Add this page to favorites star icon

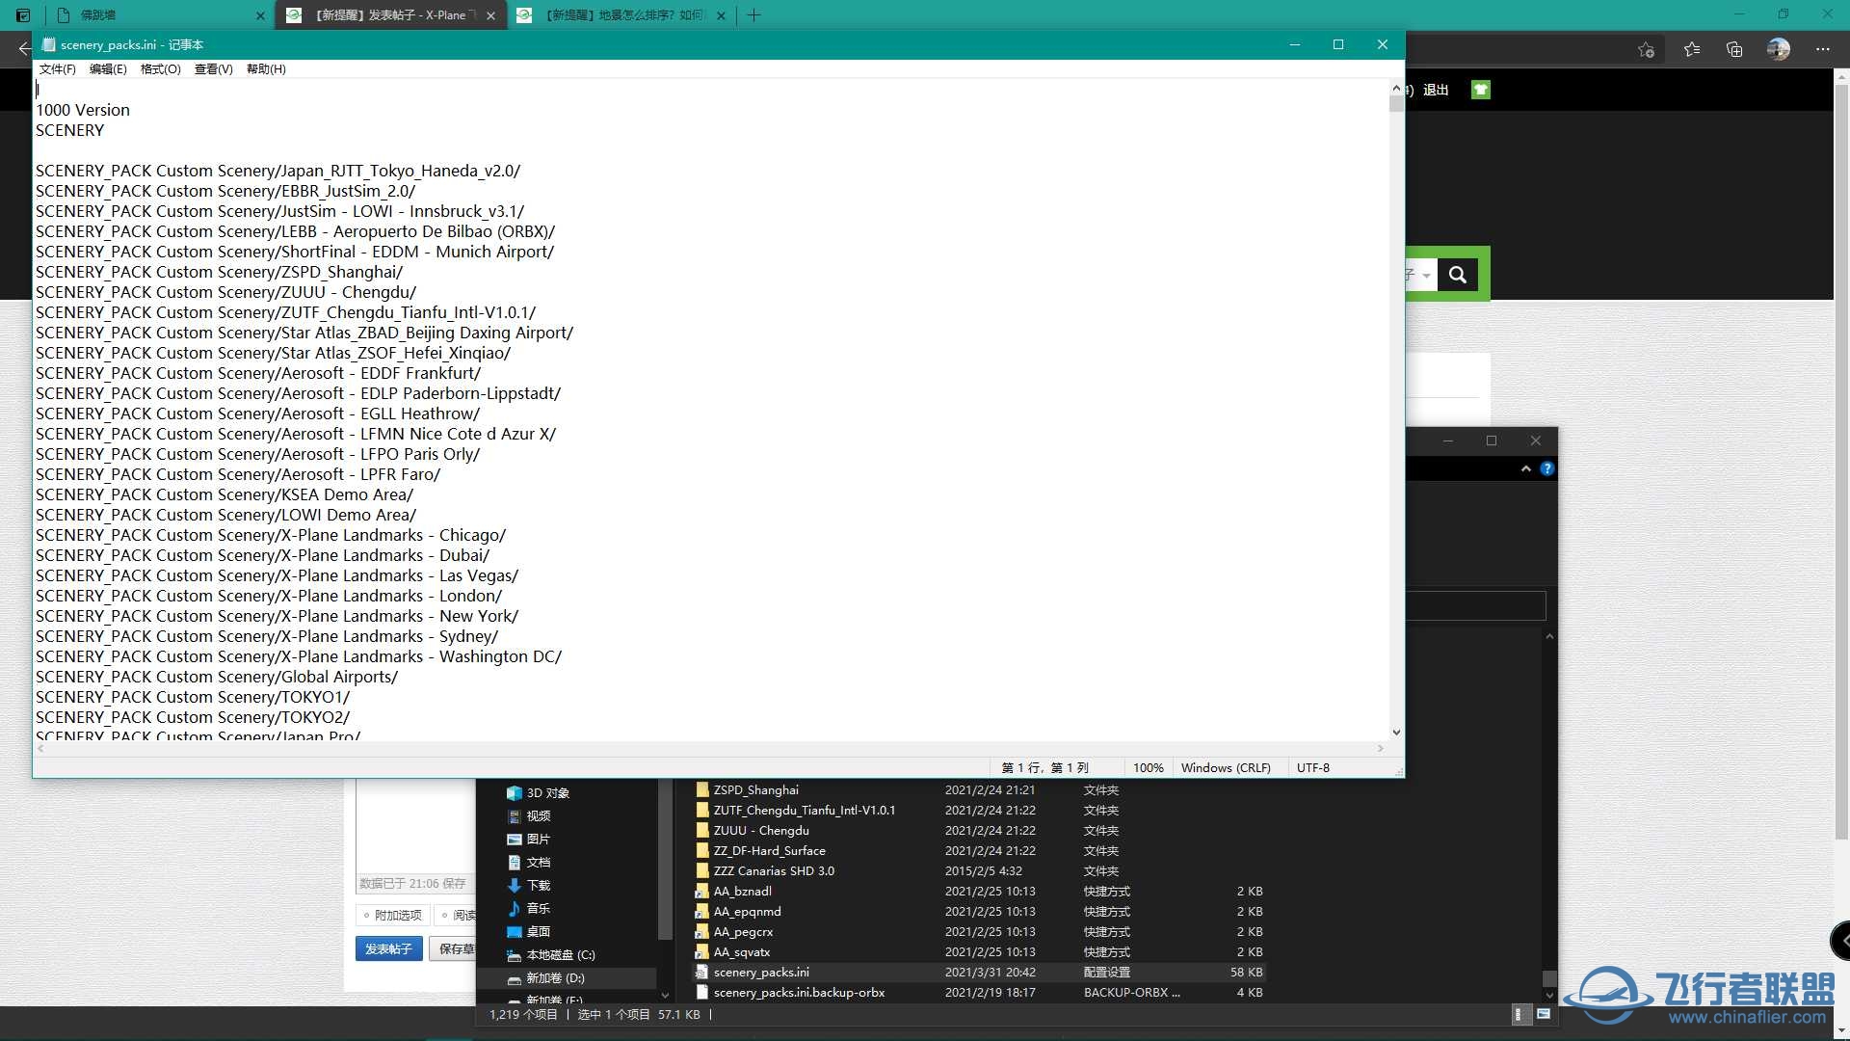click(x=1646, y=49)
